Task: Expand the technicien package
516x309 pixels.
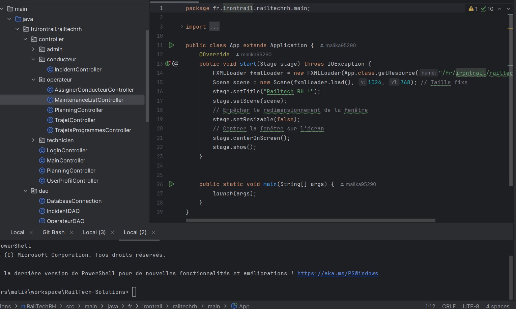Action: tap(33, 140)
